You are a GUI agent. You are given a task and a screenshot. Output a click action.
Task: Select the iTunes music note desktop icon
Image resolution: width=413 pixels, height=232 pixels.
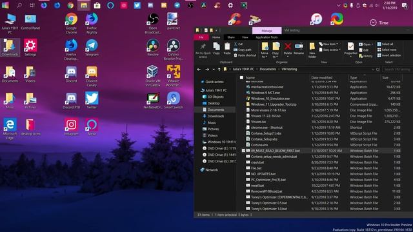pyautogui.click(x=316, y=19)
